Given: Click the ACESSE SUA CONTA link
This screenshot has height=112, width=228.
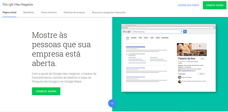Looking at the screenshot, I should (x=188, y=5).
